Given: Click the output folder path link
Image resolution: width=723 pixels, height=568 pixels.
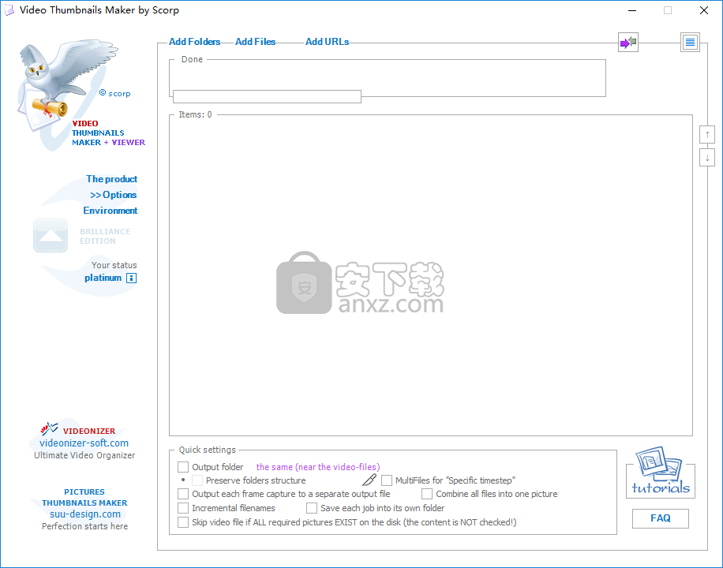Looking at the screenshot, I should point(318,467).
